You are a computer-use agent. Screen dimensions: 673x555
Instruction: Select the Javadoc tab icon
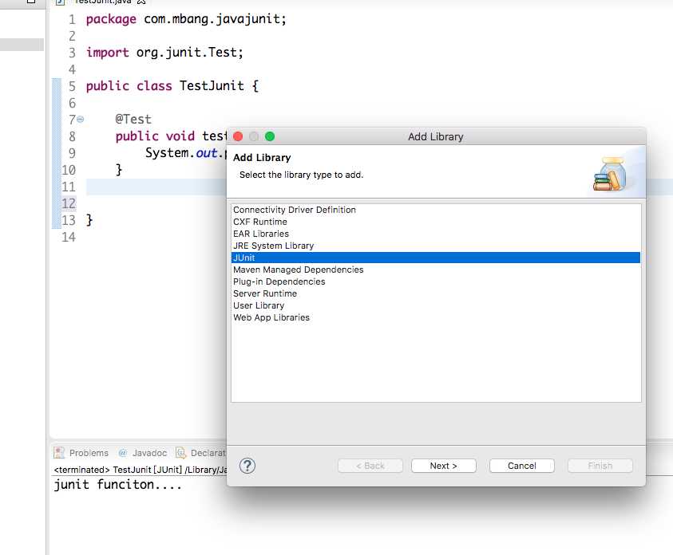pyautogui.click(x=123, y=453)
